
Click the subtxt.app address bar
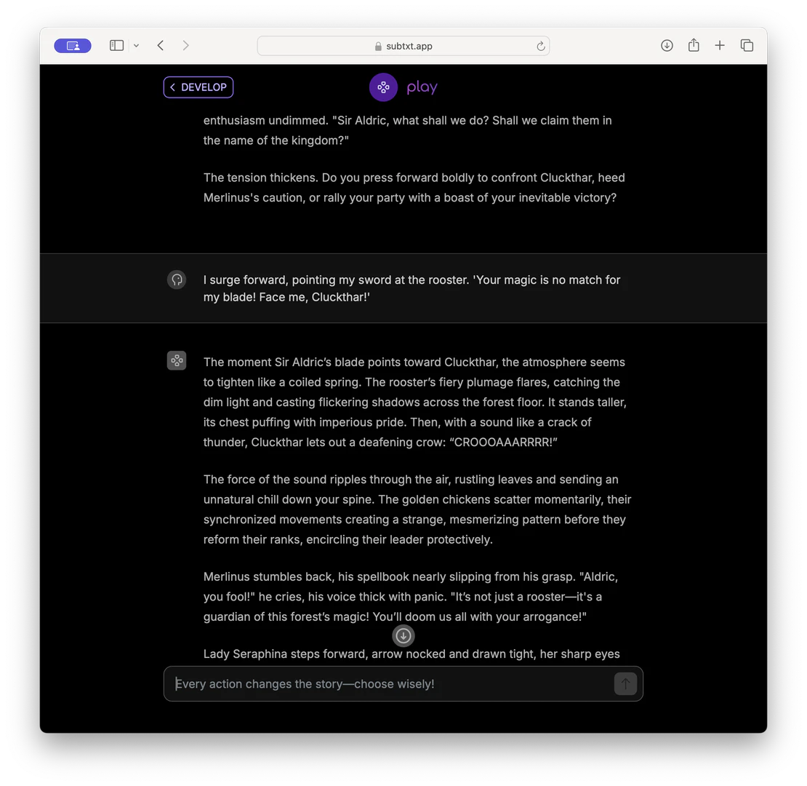pyautogui.click(x=409, y=46)
